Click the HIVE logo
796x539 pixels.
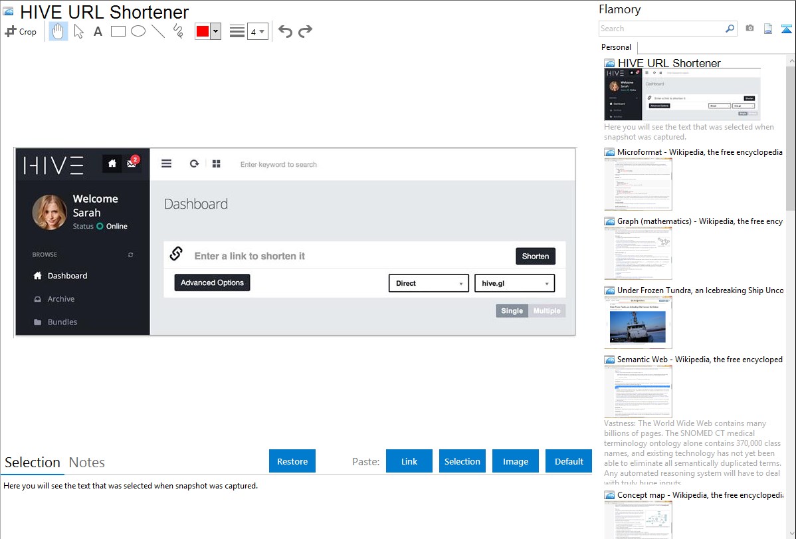click(53, 165)
